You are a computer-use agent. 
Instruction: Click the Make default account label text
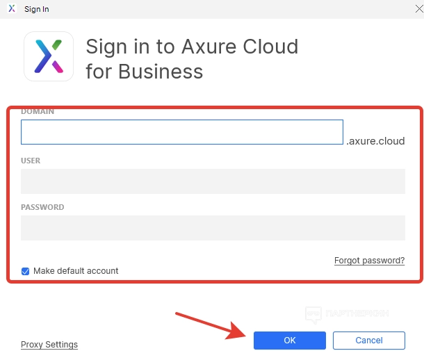[x=76, y=271]
